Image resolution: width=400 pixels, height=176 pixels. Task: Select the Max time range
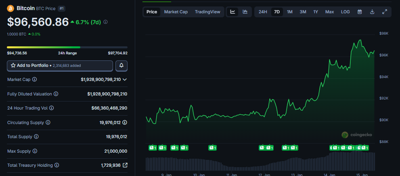[330, 12]
